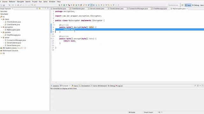Select the lib folder in the tree

pos(3,53)
